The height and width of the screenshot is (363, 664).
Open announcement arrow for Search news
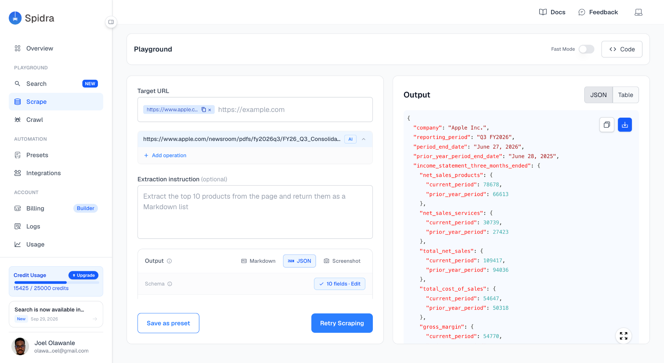(95, 319)
